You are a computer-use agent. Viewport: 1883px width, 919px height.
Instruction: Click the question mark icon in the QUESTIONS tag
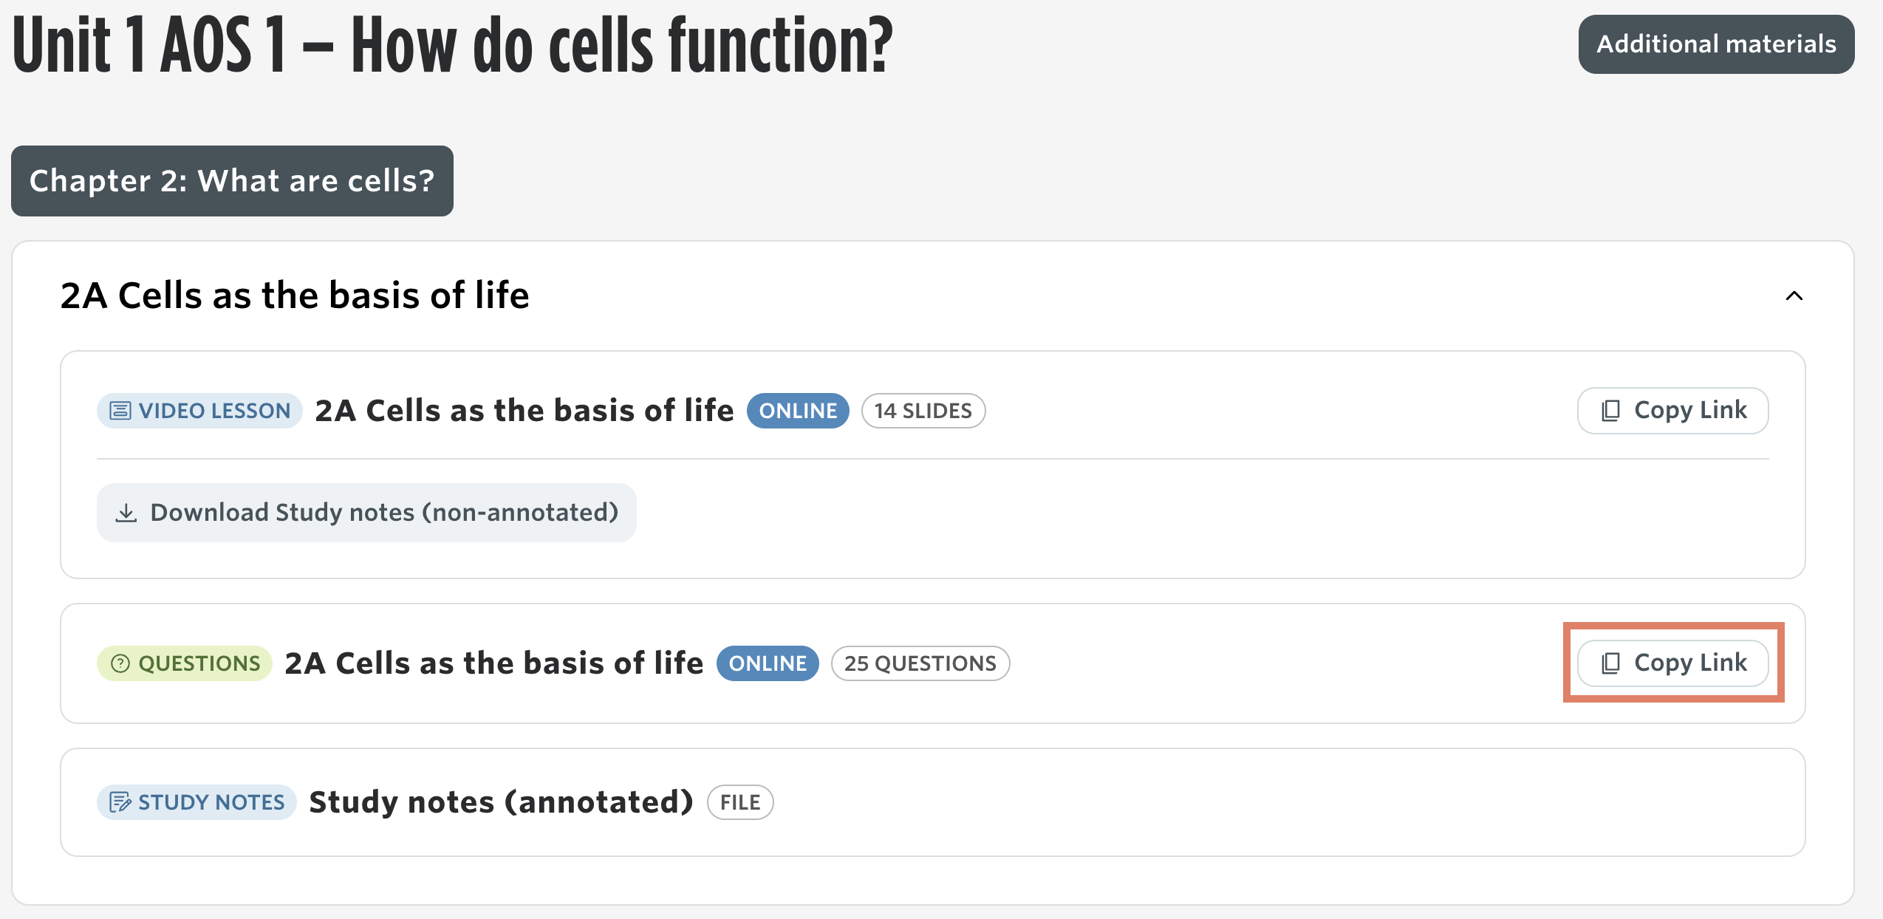[x=120, y=663]
